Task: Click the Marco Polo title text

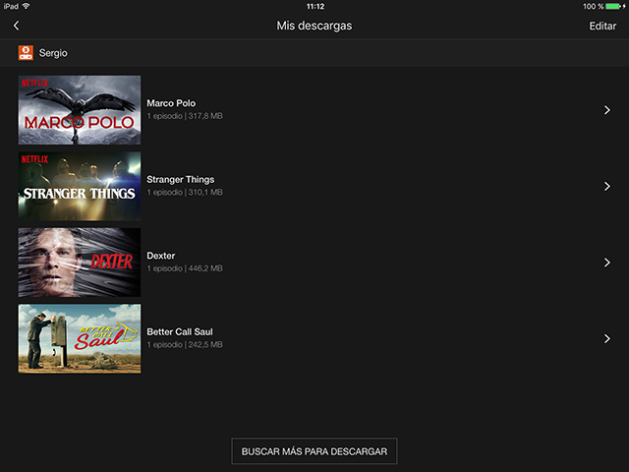Action: [171, 103]
